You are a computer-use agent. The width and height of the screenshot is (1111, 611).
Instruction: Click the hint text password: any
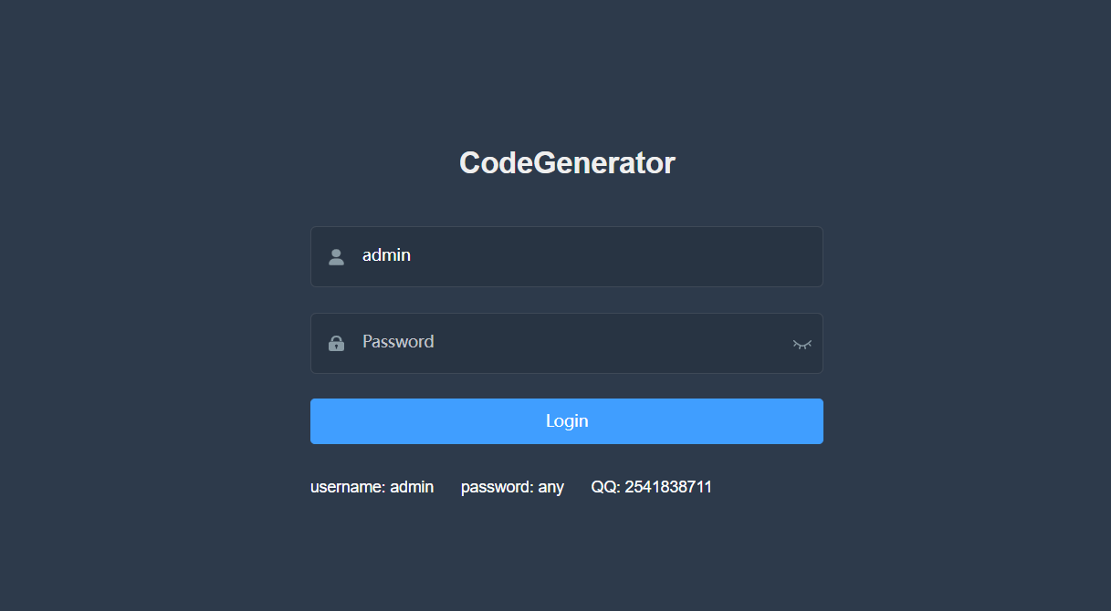tap(512, 486)
